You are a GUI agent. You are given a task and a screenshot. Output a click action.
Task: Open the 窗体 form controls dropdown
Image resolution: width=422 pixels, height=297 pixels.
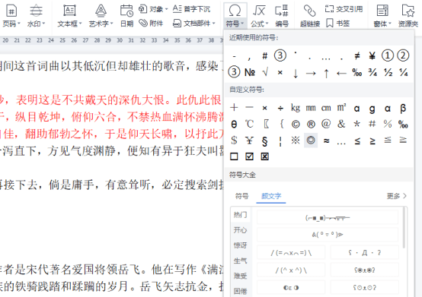pos(382,15)
